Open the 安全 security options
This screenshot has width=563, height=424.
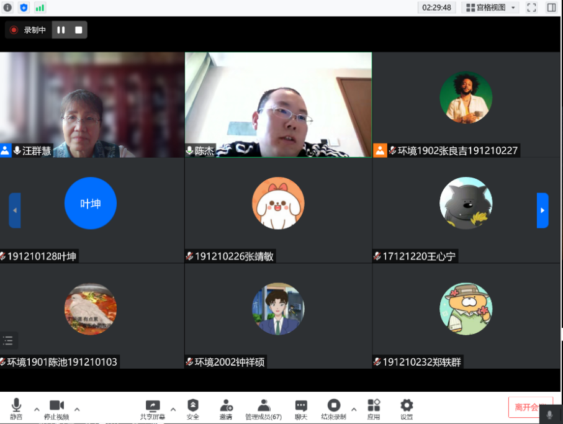pos(193,408)
